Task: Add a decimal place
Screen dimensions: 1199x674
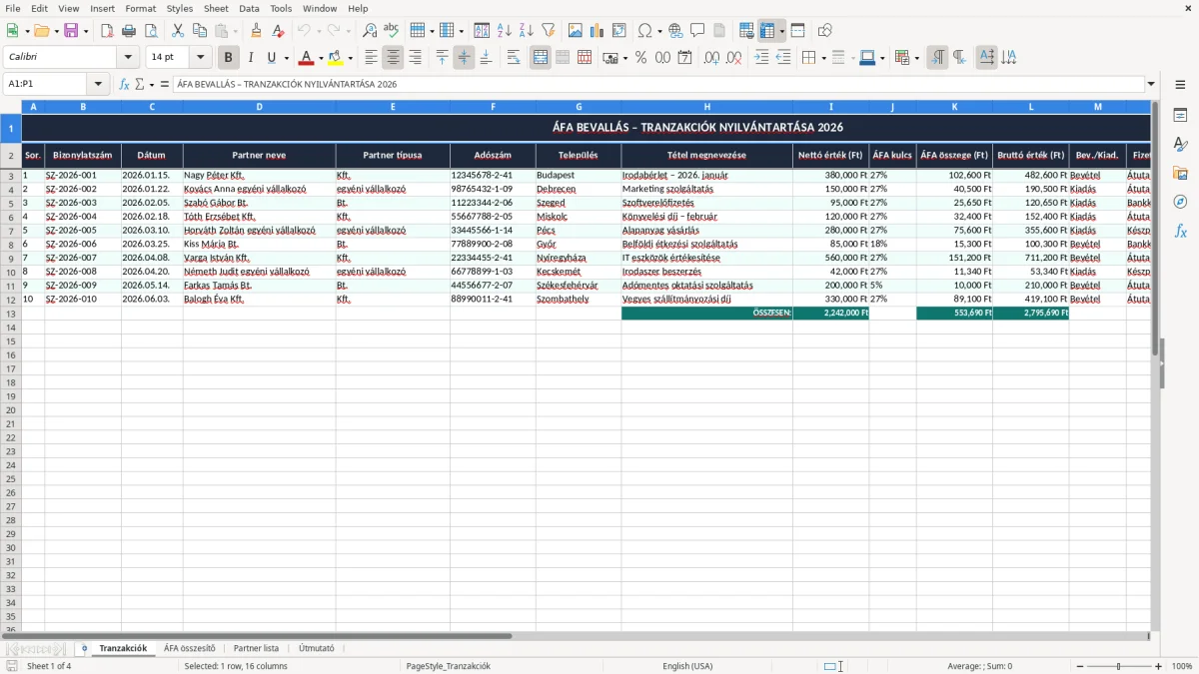Action: tap(711, 58)
